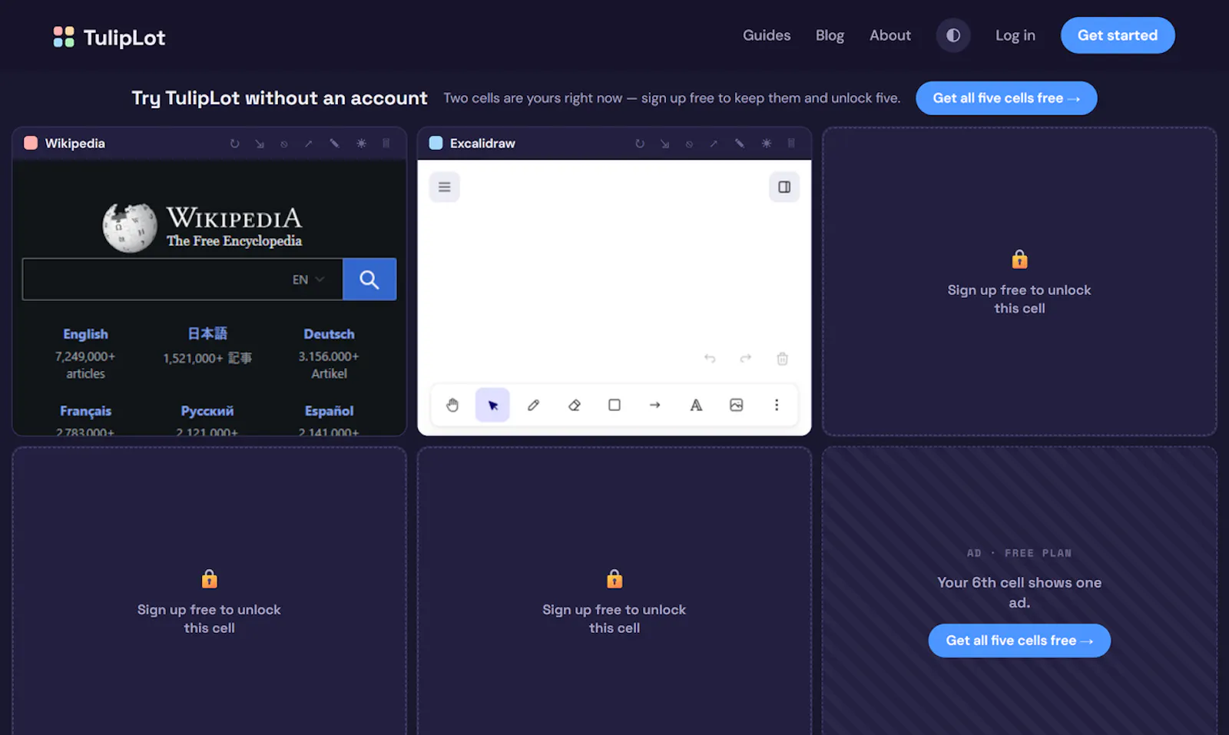Select the Hand pan tool in Excalidraw
This screenshot has height=735, width=1229.
point(452,405)
